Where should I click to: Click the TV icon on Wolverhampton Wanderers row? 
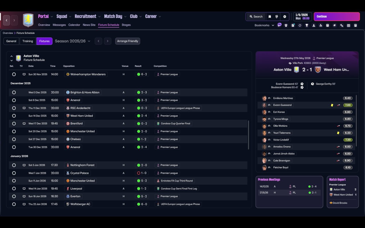pyautogui.click(x=24, y=74)
